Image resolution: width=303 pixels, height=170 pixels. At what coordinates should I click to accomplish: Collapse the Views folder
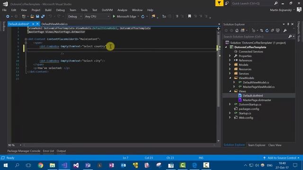click(x=230, y=91)
